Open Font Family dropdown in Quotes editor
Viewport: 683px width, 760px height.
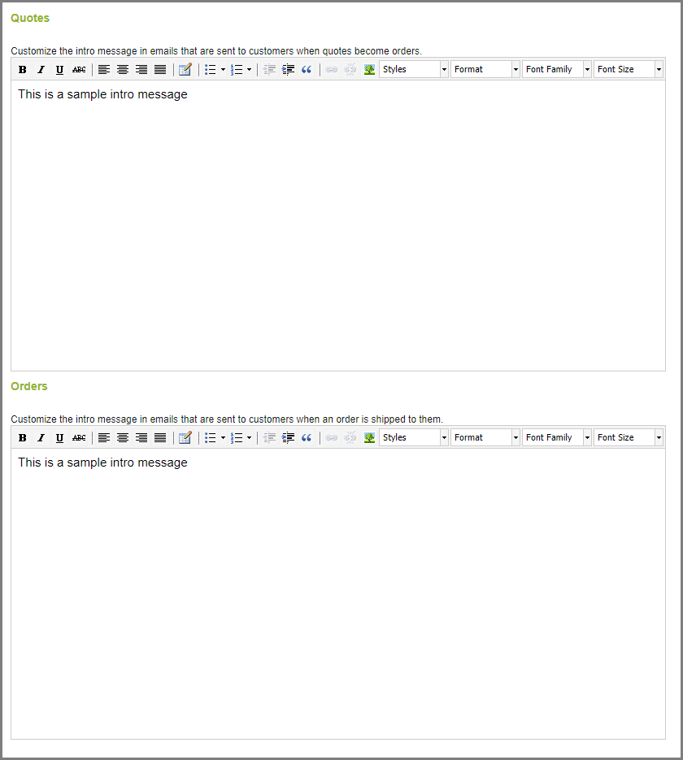tap(557, 69)
